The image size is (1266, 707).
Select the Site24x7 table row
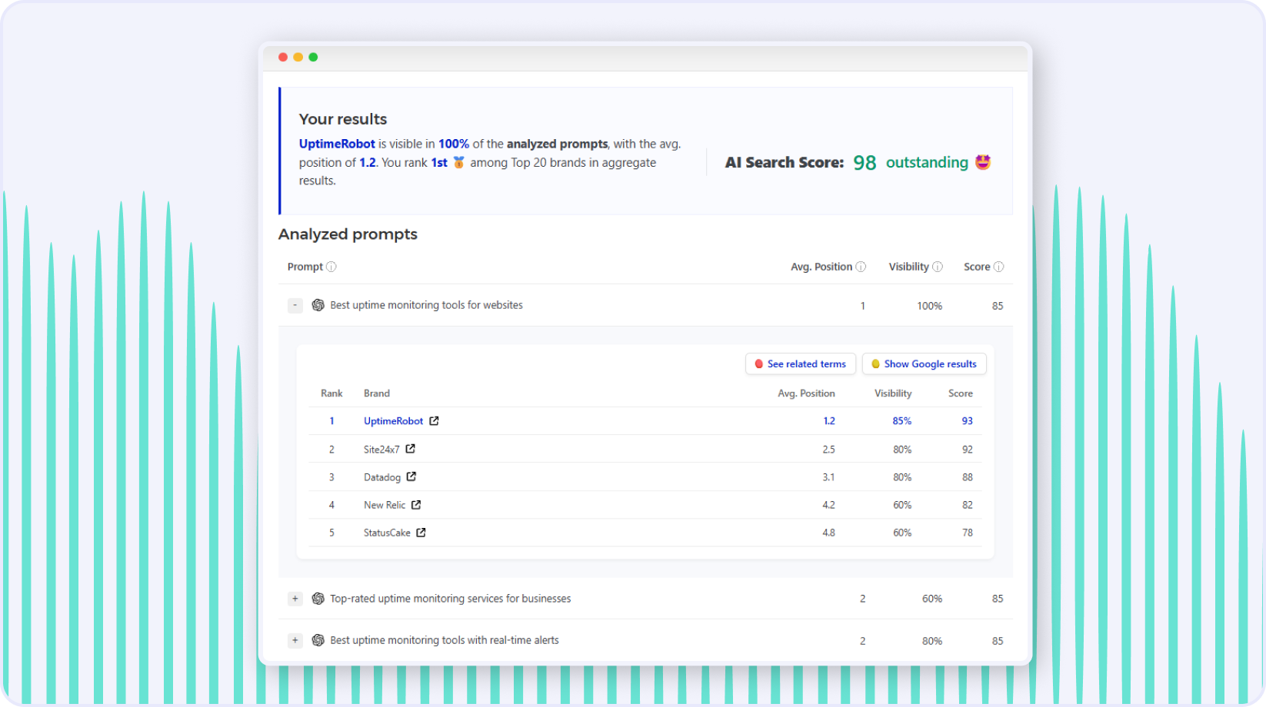pos(646,449)
